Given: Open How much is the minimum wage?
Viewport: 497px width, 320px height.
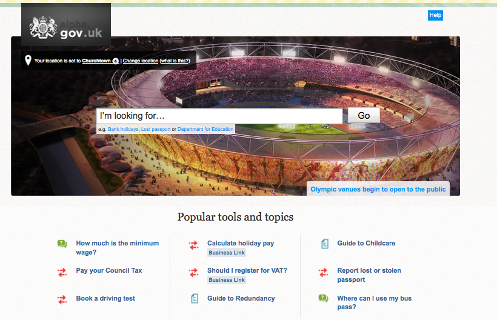Looking at the screenshot, I should tap(117, 248).
